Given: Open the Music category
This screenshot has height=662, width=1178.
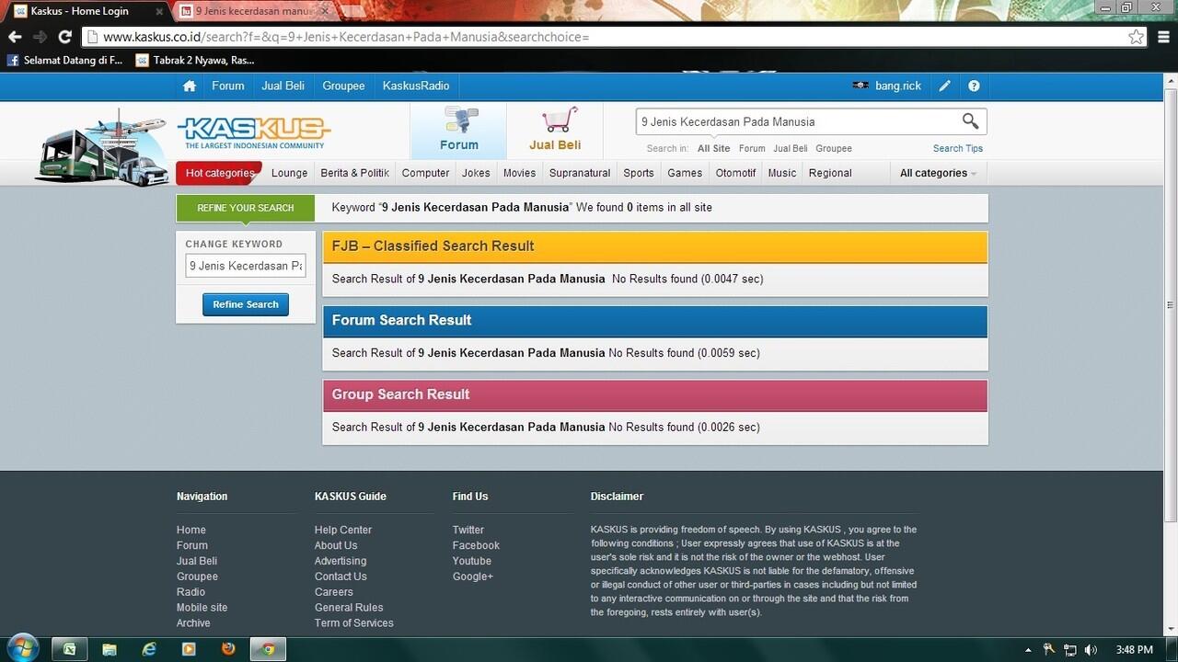Looking at the screenshot, I should (x=782, y=173).
